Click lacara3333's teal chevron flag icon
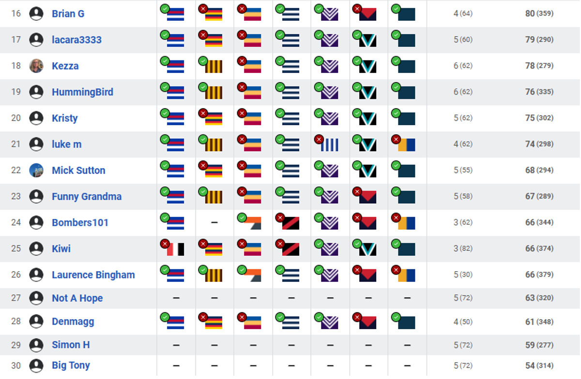This screenshot has width=581, height=379. [x=368, y=40]
